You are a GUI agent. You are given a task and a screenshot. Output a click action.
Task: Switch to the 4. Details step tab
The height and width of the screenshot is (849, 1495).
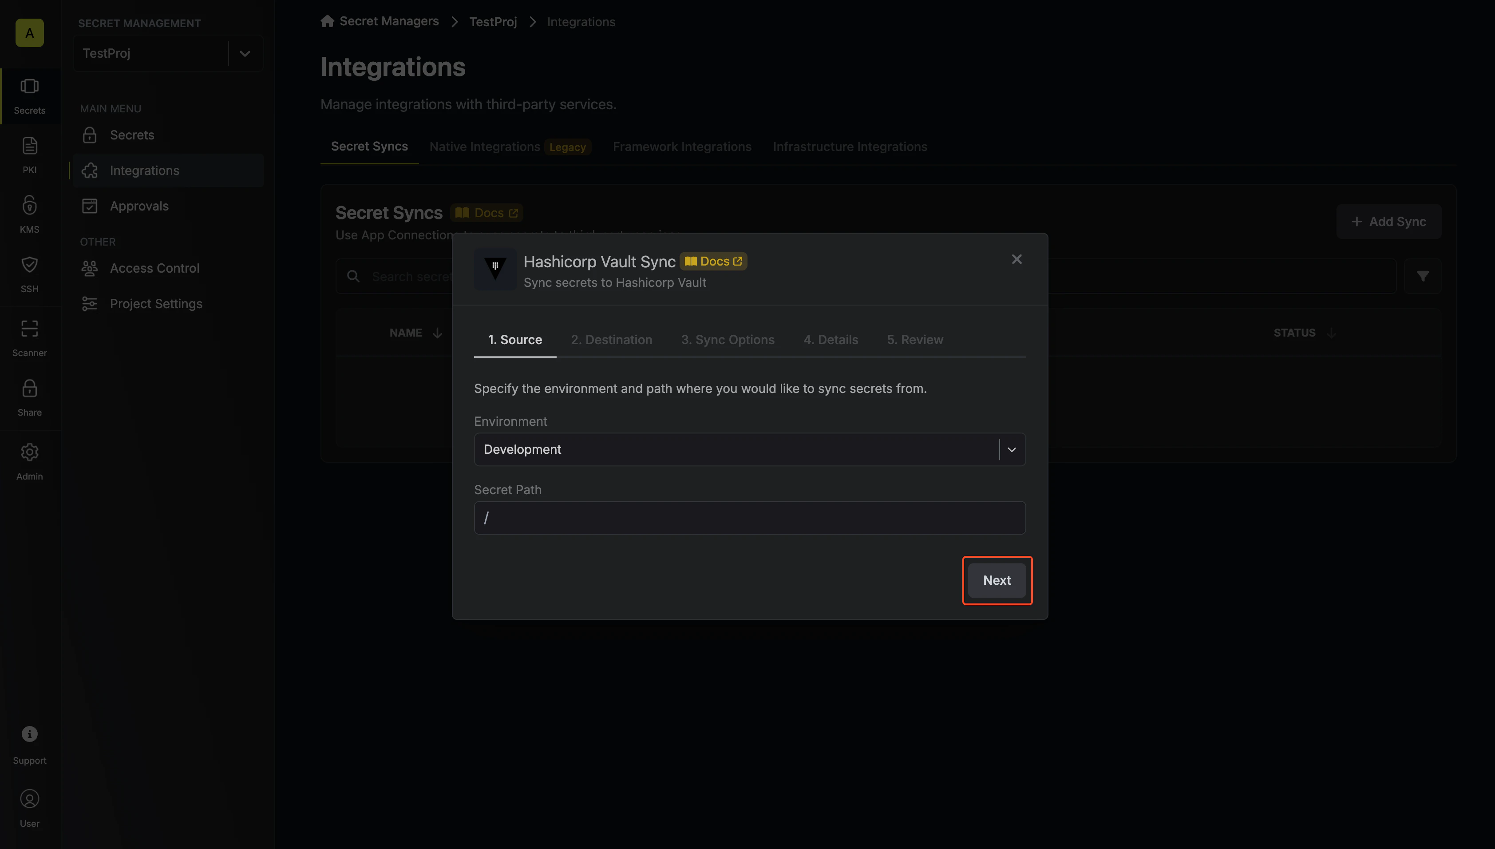tap(831, 339)
